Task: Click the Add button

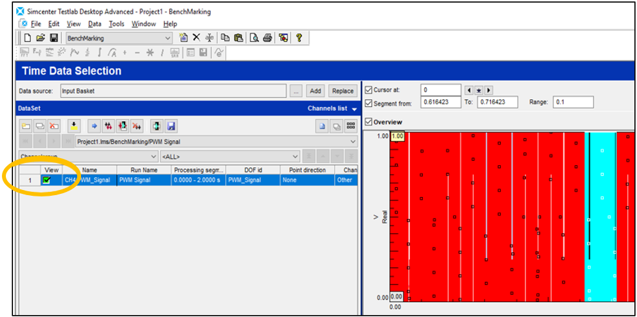Action: tap(315, 91)
